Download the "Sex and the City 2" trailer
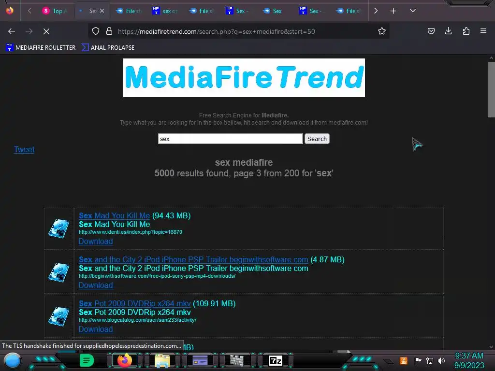The image size is (495, 371). 96,285
